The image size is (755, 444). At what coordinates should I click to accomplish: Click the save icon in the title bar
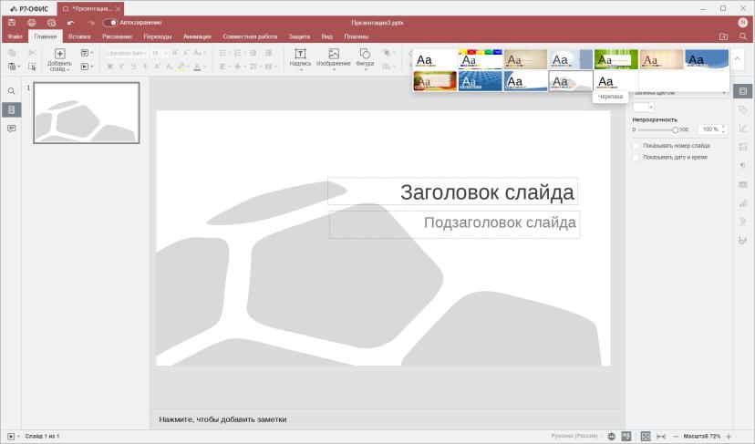coord(12,23)
